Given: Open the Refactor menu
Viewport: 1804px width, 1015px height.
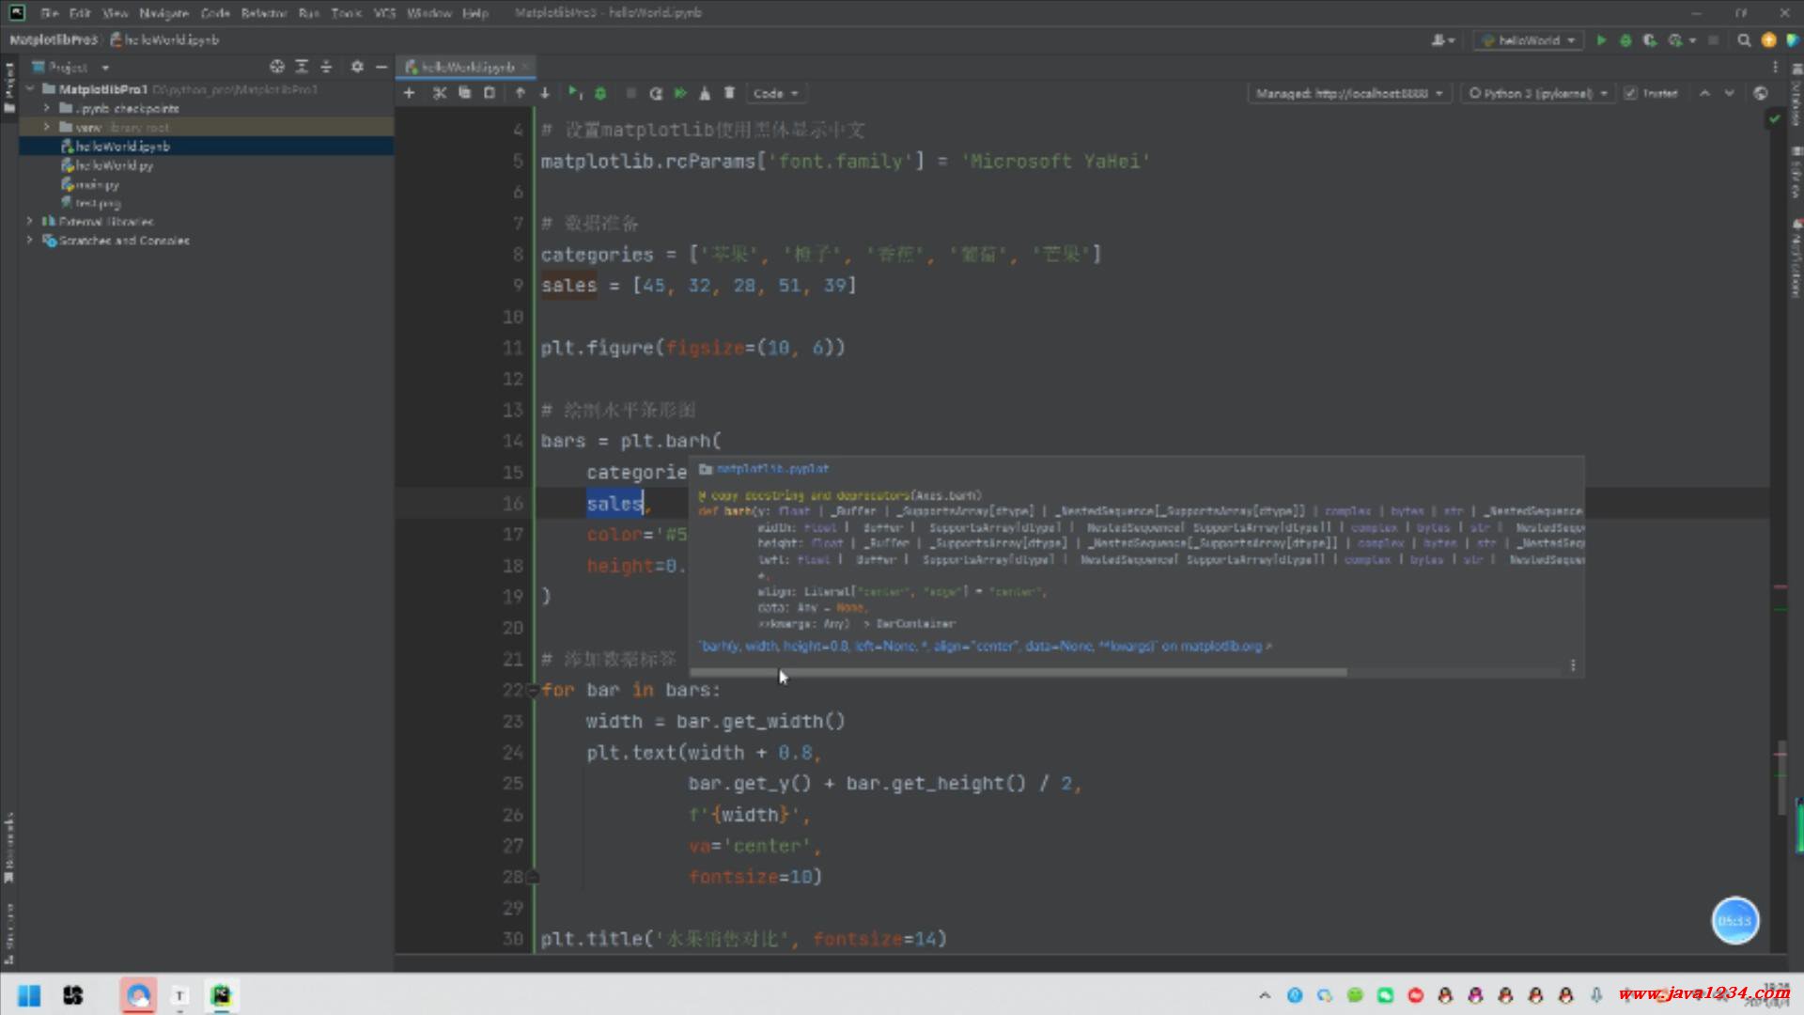Looking at the screenshot, I should pos(263,13).
